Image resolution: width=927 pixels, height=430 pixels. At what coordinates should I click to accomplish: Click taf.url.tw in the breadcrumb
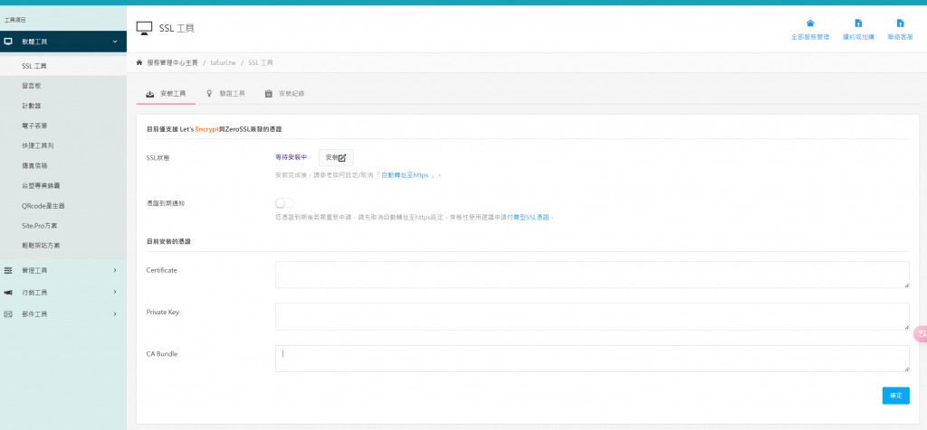(223, 62)
